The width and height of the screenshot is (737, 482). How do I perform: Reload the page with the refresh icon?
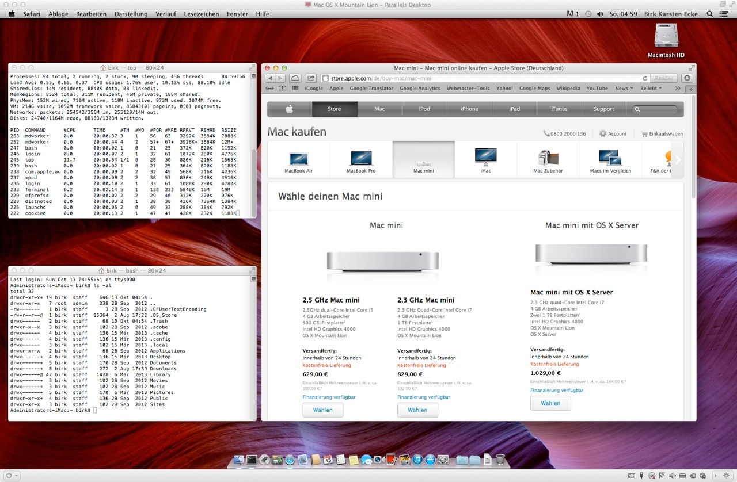645,78
